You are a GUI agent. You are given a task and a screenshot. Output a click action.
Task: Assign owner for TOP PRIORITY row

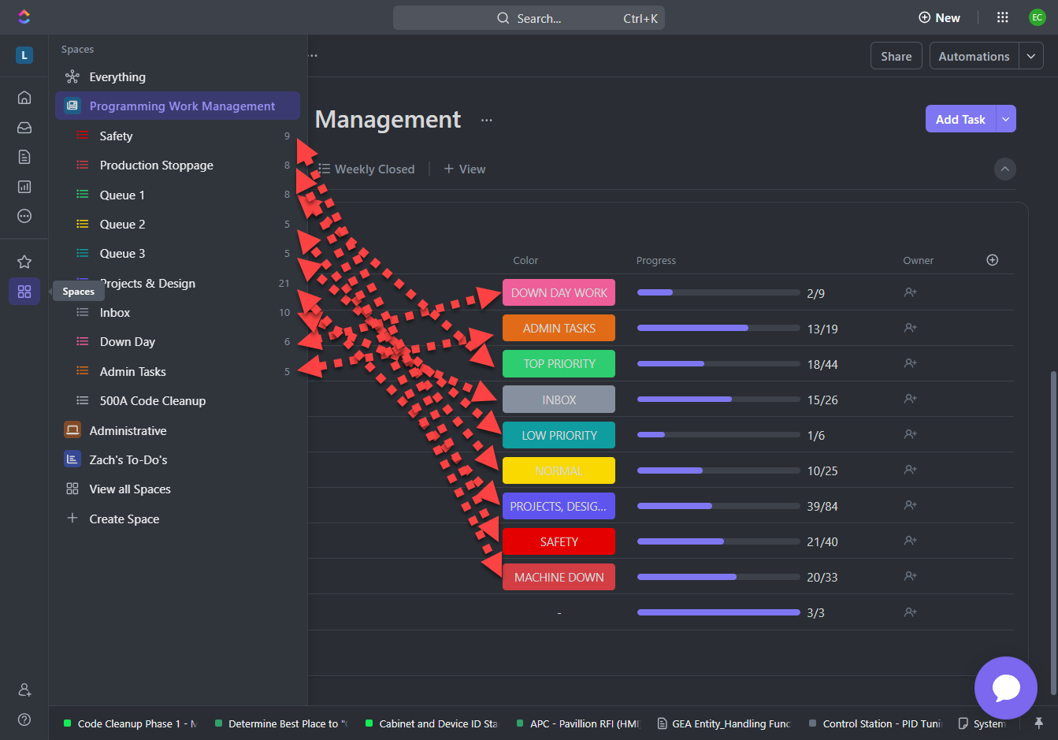[x=911, y=363]
